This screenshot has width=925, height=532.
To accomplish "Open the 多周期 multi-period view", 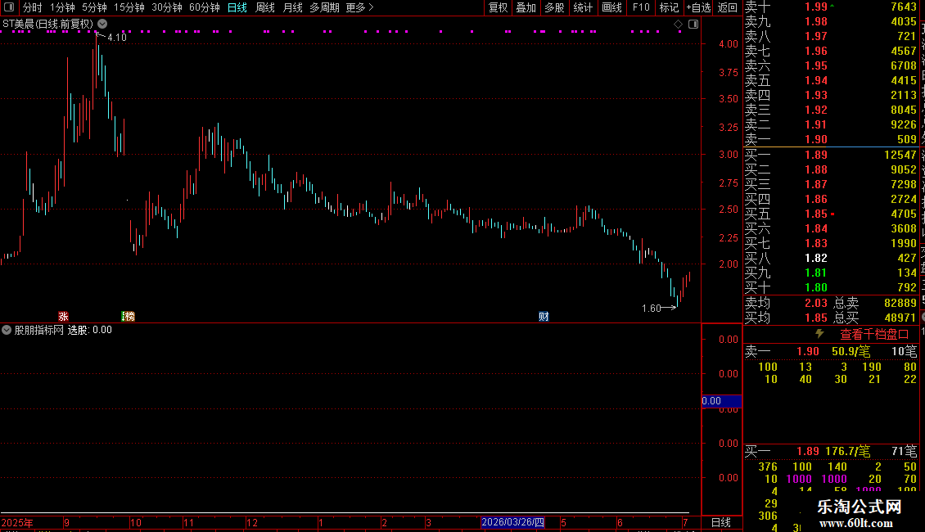I will 324,7.
